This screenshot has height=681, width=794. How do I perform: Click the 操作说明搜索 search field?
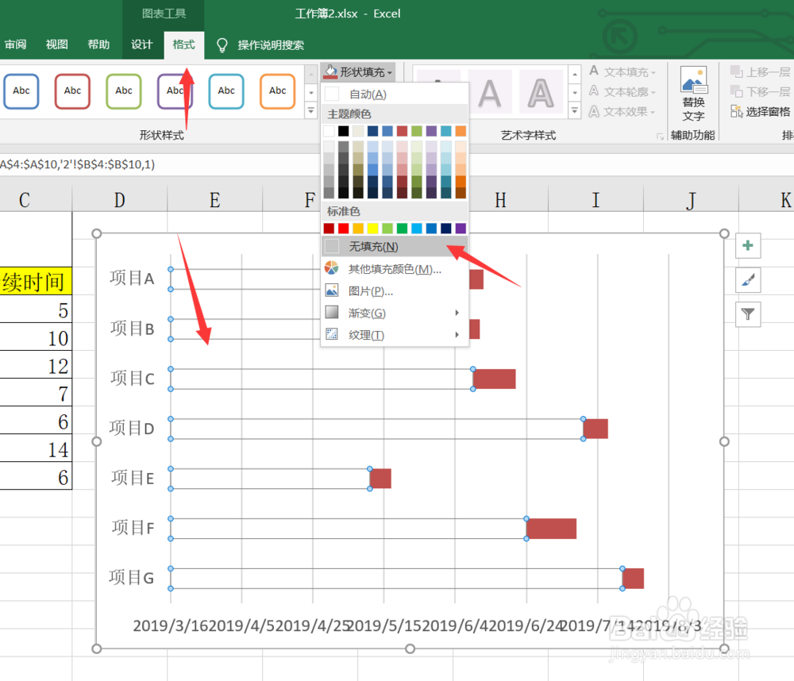point(271,45)
